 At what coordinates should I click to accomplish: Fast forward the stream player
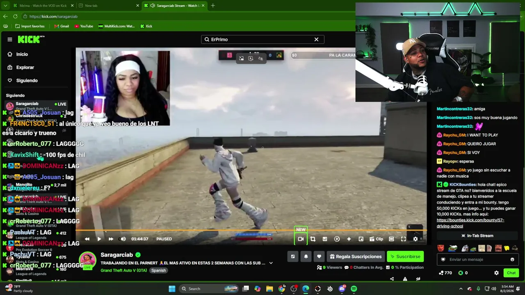tap(111, 239)
